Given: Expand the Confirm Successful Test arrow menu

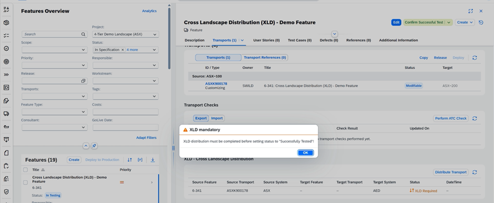Looking at the screenshot, I should [x=449, y=22].
